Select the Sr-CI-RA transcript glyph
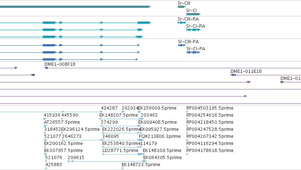Image resolution: width=301 pixels, height=170 pixels. point(193,30)
